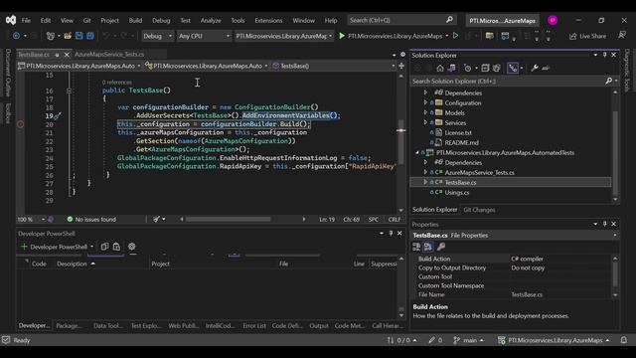Image resolution: width=636 pixels, height=358 pixels.
Task: Switch to AzureMapsService_Tests.cs tab
Action: [x=109, y=55]
